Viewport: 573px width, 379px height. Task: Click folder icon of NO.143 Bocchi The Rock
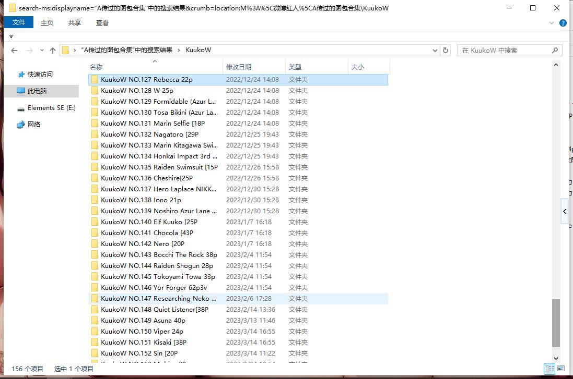click(x=95, y=254)
